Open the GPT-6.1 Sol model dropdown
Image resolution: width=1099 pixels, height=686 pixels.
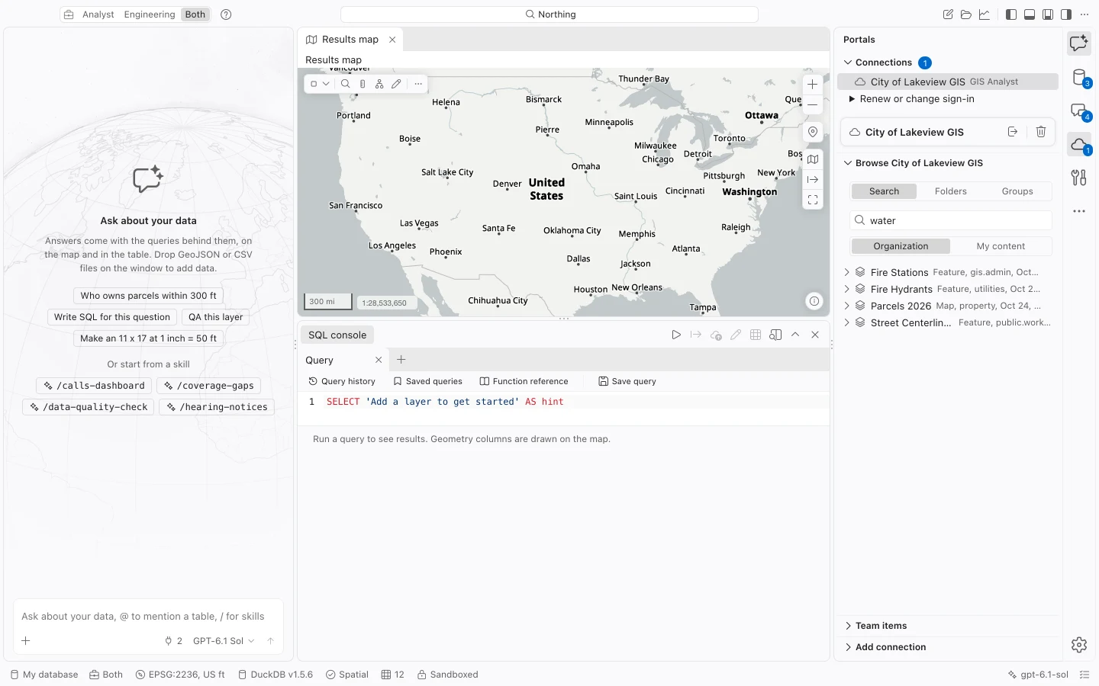(x=224, y=641)
